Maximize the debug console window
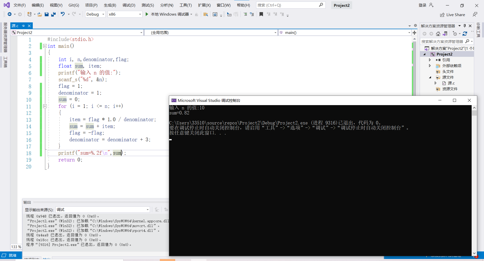The height and width of the screenshot is (261, 484). click(x=455, y=100)
